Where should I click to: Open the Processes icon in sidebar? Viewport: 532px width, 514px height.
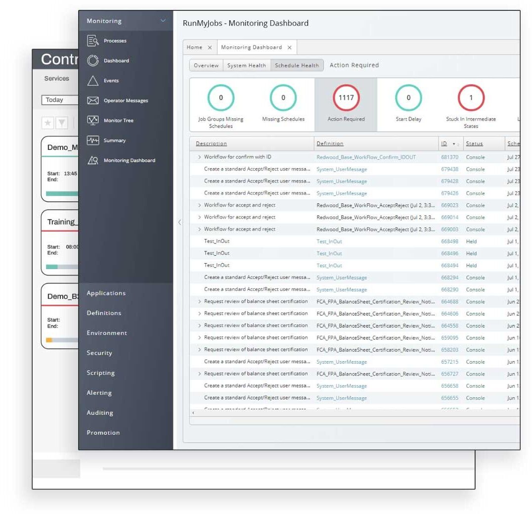pos(93,41)
